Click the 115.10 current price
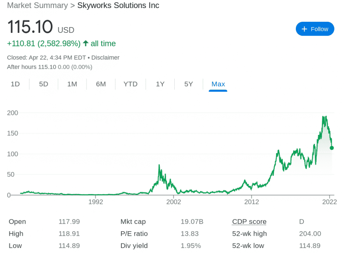 tap(30, 27)
